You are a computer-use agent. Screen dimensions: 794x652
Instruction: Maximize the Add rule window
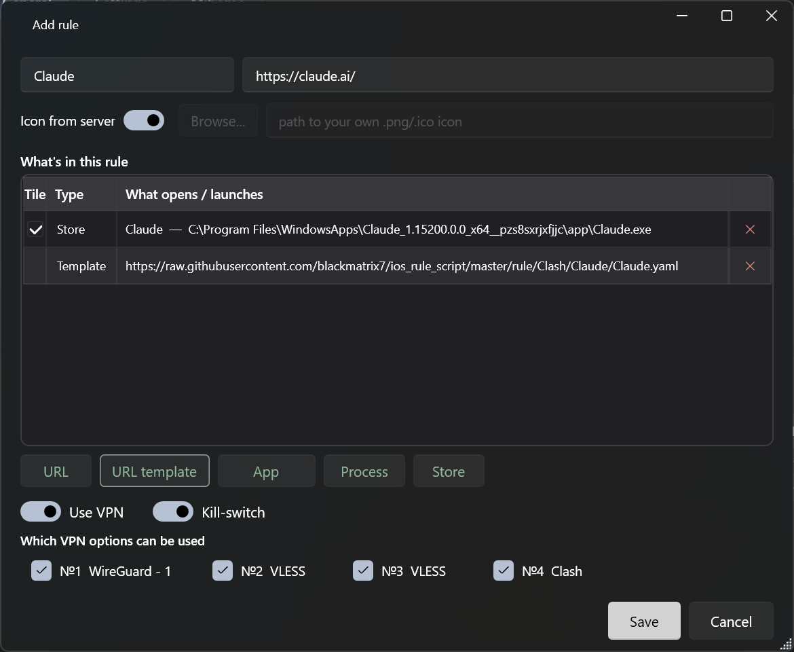tap(727, 16)
